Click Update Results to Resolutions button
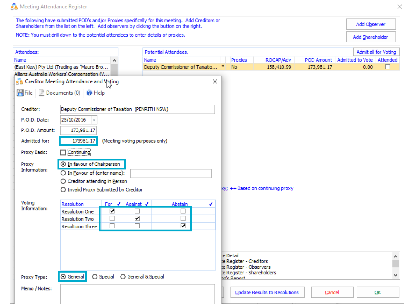Image resolution: width=404 pixels, height=304 pixels. click(x=267, y=292)
